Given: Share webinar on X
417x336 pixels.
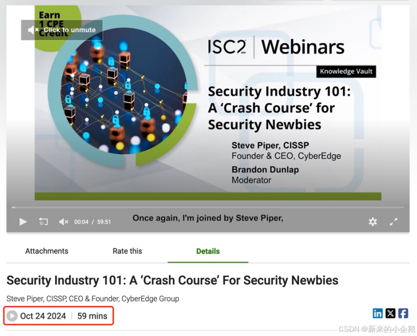Looking at the screenshot, I should click(x=390, y=314).
